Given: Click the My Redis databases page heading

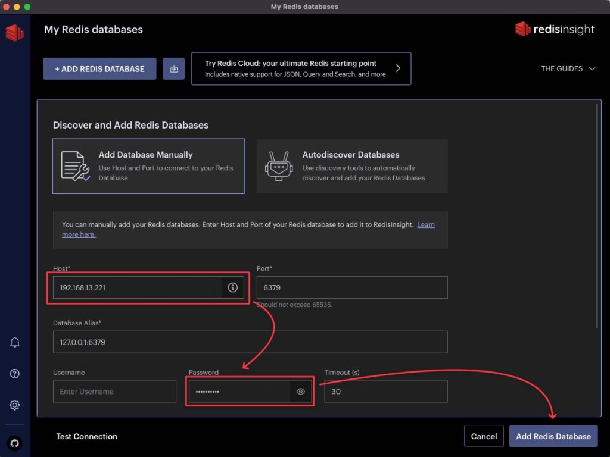Looking at the screenshot, I should pyautogui.click(x=94, y=30).
